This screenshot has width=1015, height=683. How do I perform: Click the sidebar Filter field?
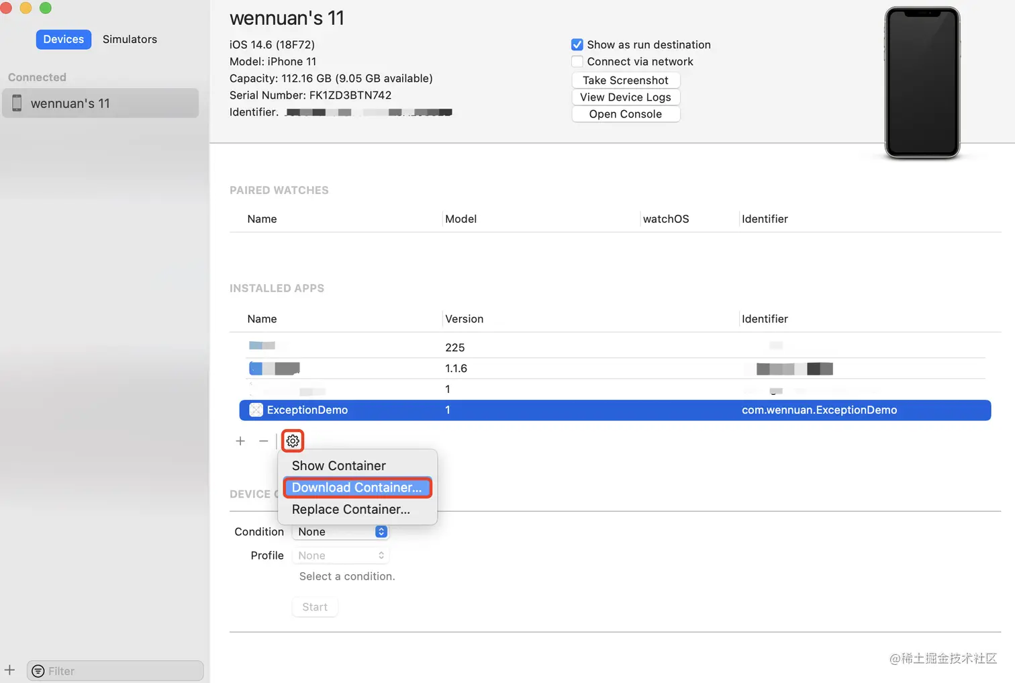pos(115,671)
